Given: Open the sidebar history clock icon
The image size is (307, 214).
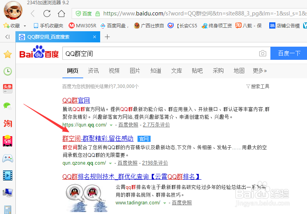Looking at the screenshot, I should 8,71.
